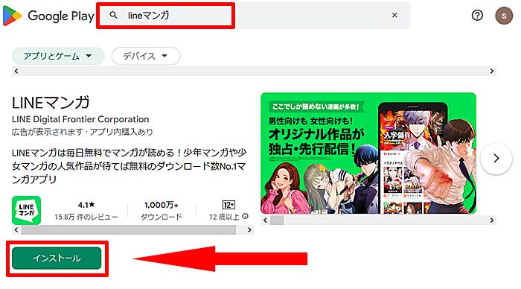The width and height of the screenshot is (521, 289).
Task: Expand the デバイス filter dropdown
Action: coord(146,56)
